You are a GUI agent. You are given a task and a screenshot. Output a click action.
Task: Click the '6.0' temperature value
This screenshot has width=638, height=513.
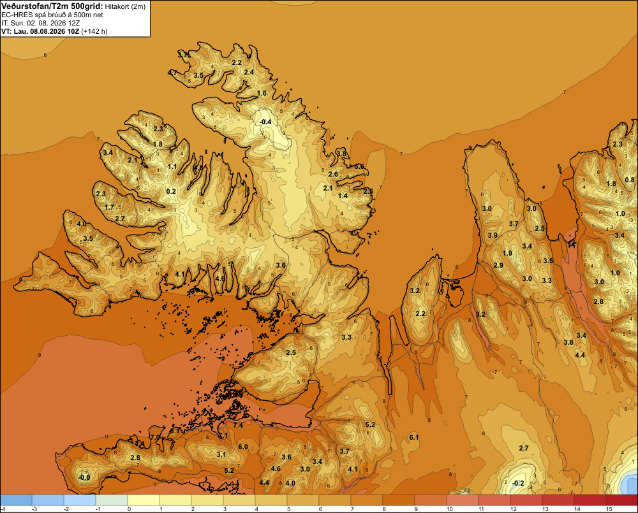pos(243,447)
